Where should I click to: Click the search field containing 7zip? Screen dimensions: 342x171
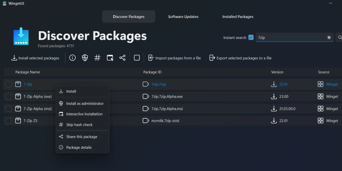[x=295, y=37]
